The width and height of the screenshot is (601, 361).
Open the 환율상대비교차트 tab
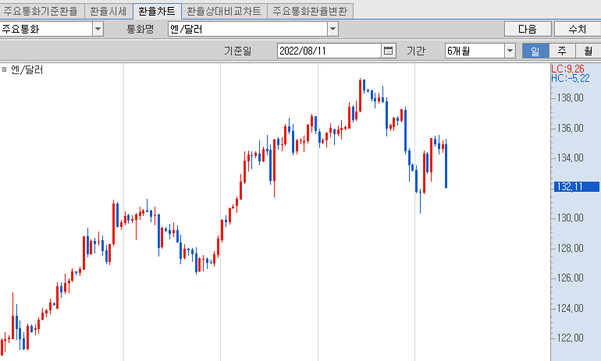coord(224,11)
